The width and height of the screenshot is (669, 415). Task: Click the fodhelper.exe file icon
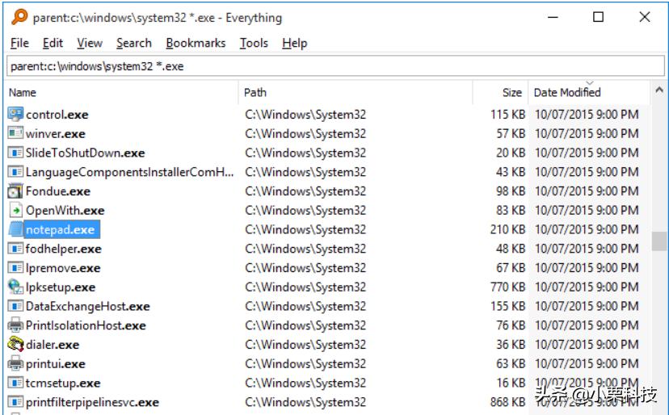click(15, 249)
